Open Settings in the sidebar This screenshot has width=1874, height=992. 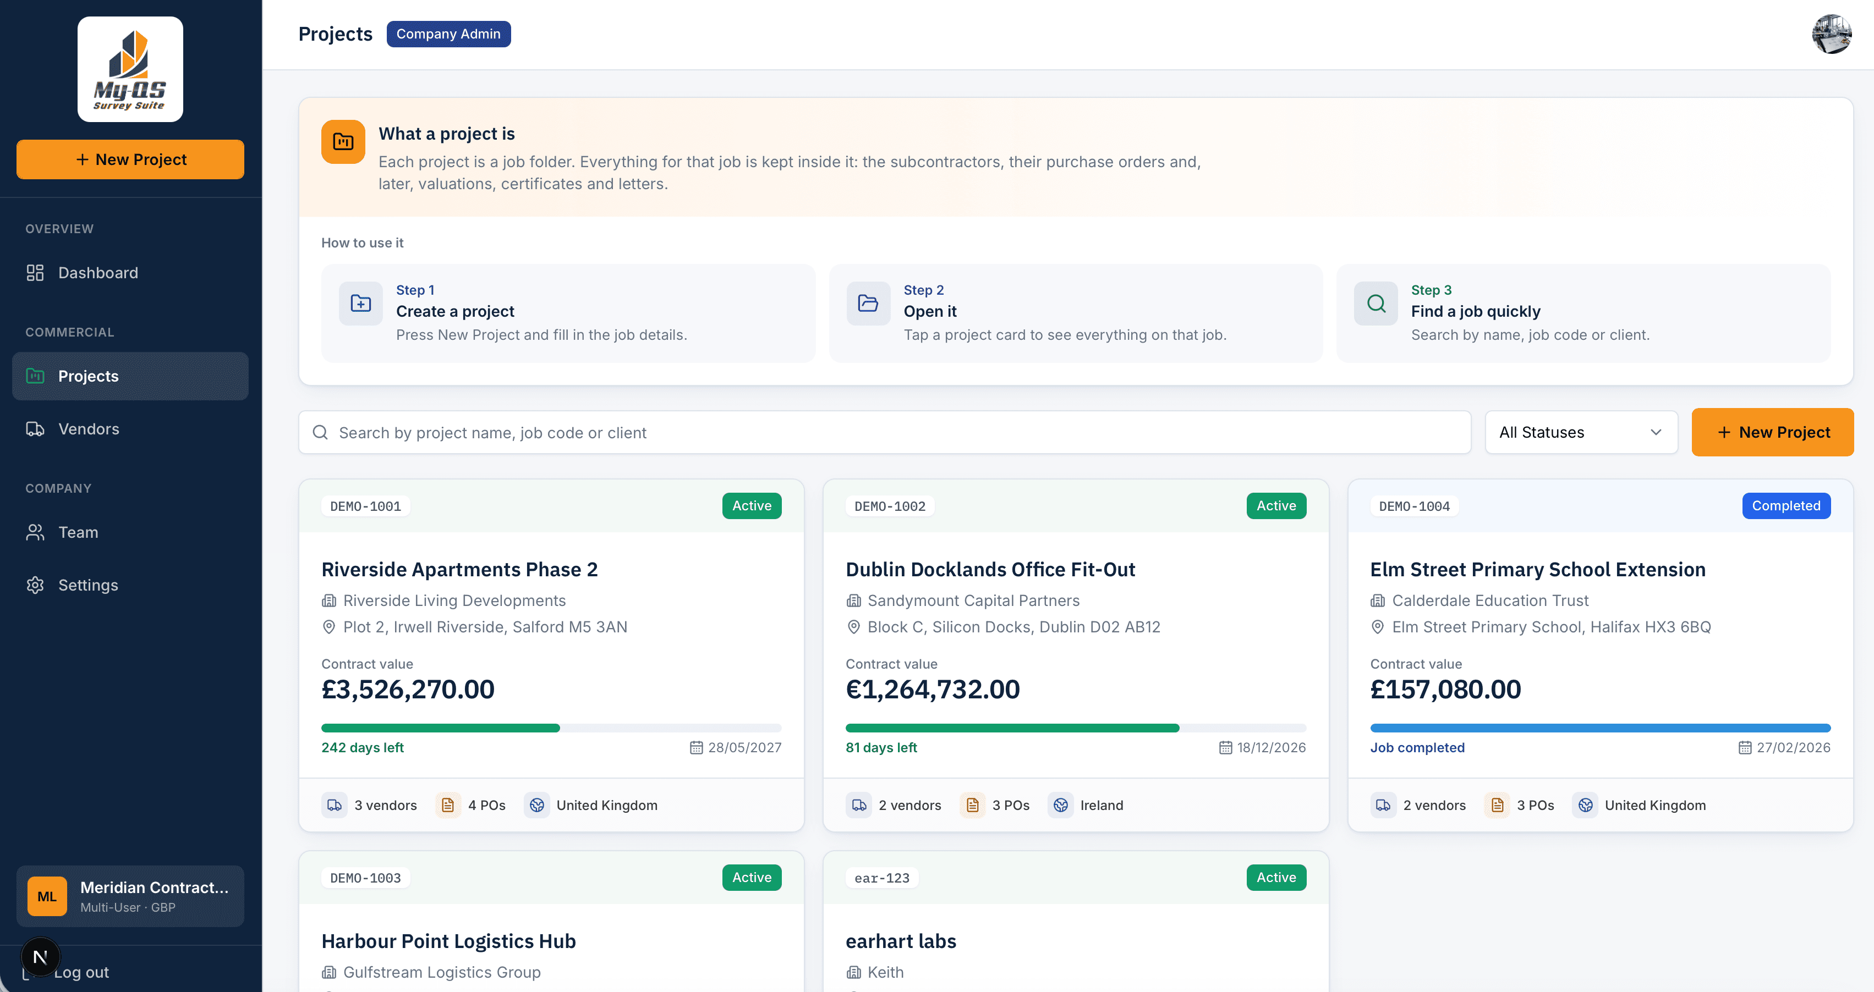130,585
